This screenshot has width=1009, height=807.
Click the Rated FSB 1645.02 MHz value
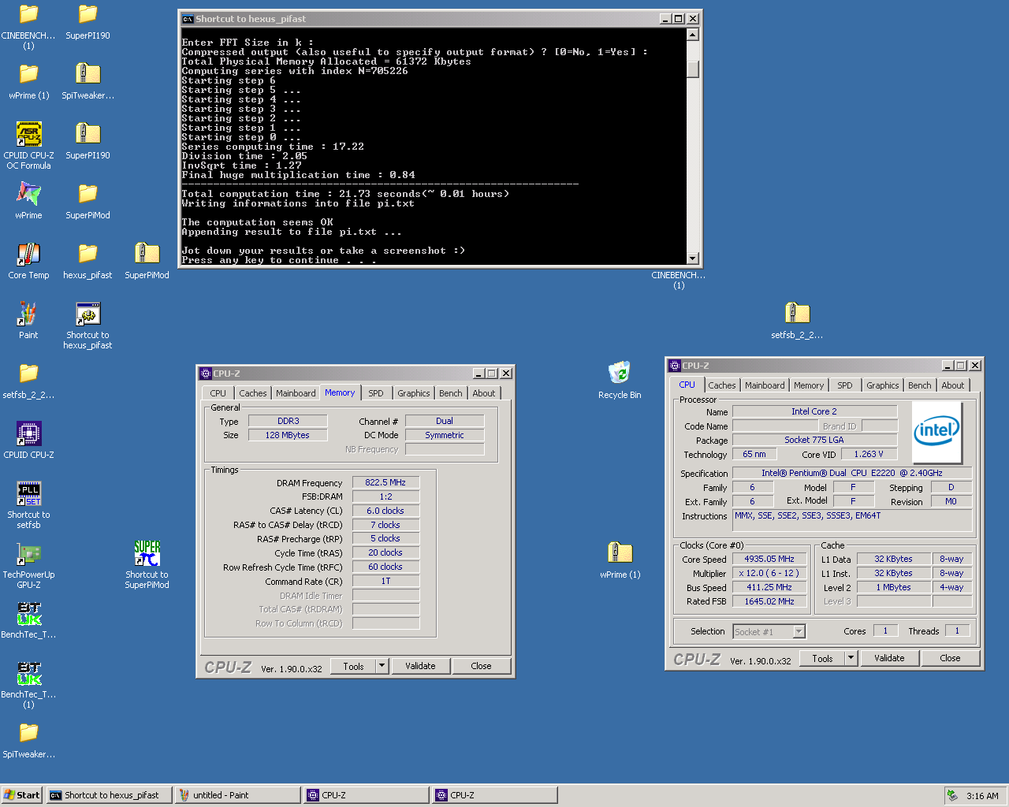pos(769,601)
